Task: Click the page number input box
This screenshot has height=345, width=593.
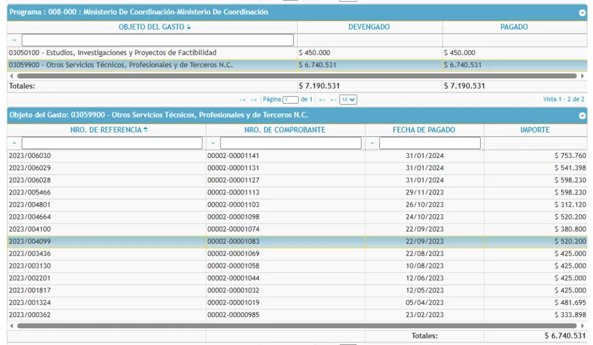Action: pyautogui.click(x=290, y=100)
